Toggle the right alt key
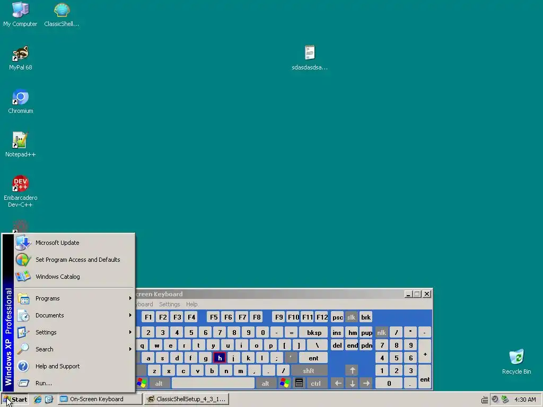The image size is (543, 407). point(265,384)
